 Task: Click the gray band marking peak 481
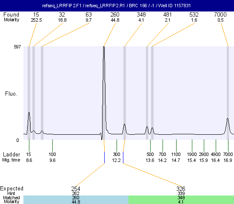pos(147,93)
